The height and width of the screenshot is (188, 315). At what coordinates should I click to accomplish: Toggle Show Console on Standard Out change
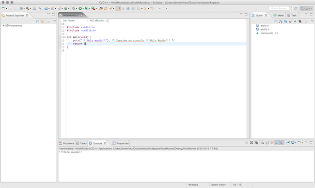[x=277, y=142]
